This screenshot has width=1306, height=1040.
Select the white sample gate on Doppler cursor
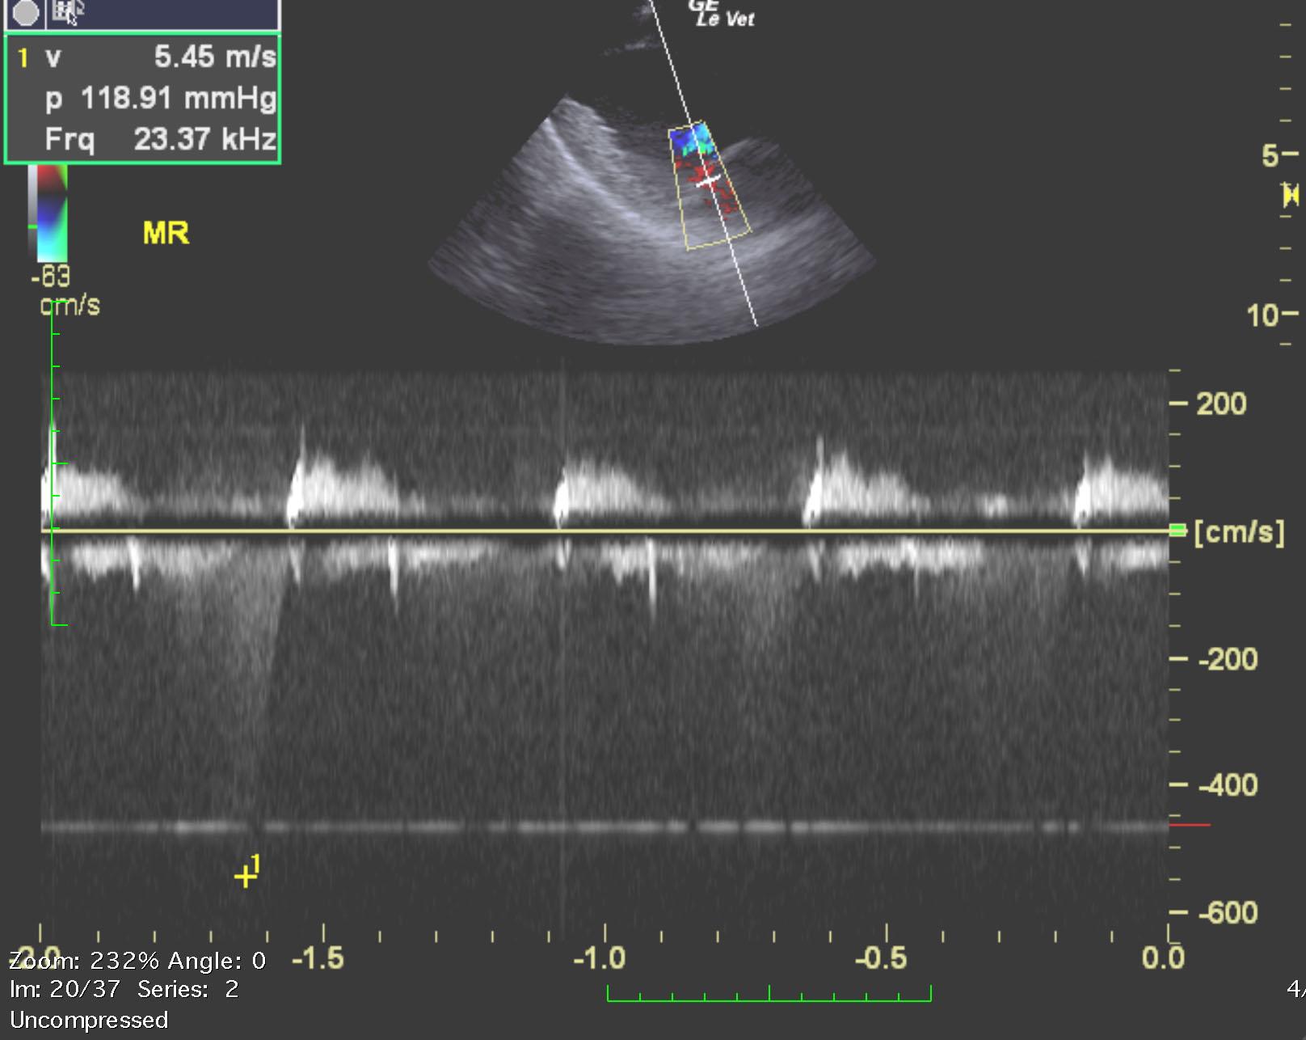pyautogui.click(x=709, y=181)
